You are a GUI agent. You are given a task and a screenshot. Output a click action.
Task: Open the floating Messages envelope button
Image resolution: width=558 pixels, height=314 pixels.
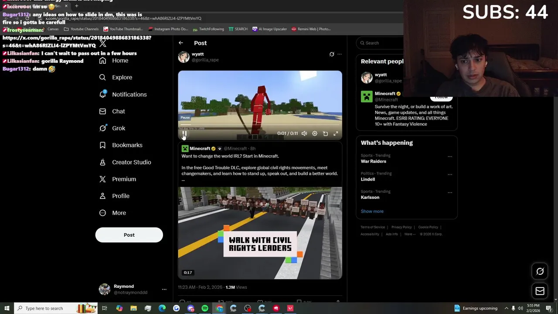tap(540, 291)
